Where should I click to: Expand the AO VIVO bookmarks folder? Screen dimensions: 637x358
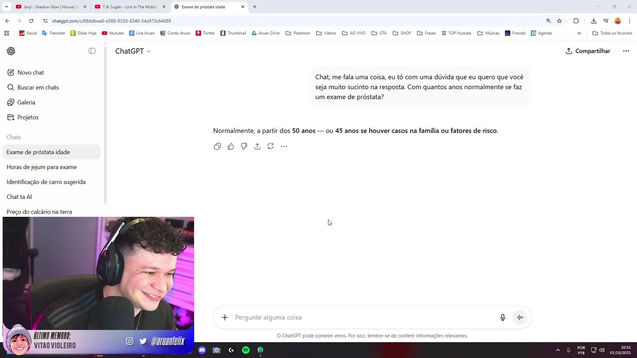354,33
